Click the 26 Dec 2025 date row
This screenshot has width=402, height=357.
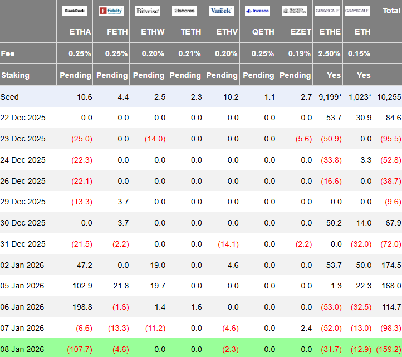[x=201, y=181]
